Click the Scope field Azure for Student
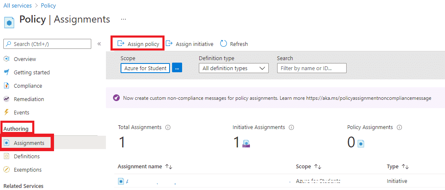Viewport: 445px width, 190px height. click(145, 68)
